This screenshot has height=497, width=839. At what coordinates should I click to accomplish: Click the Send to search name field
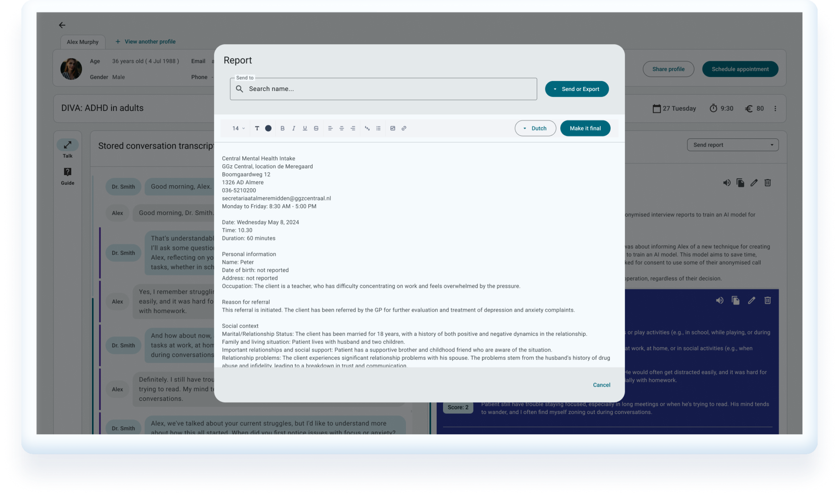click(383, 89)
